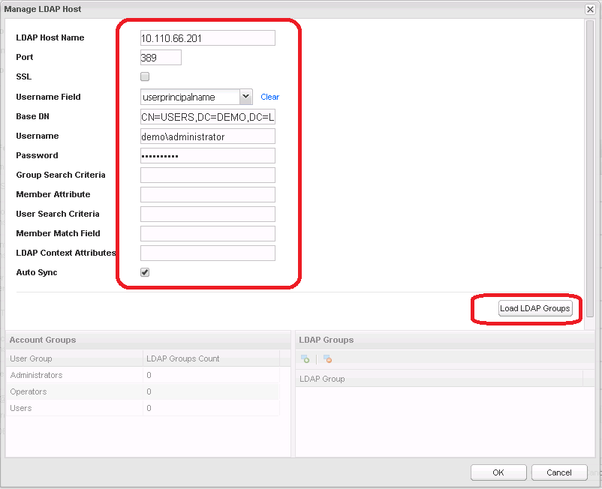This screenshot has width=602, height=489.
Task: Confirm with the OK button
Action: [498, 472]
